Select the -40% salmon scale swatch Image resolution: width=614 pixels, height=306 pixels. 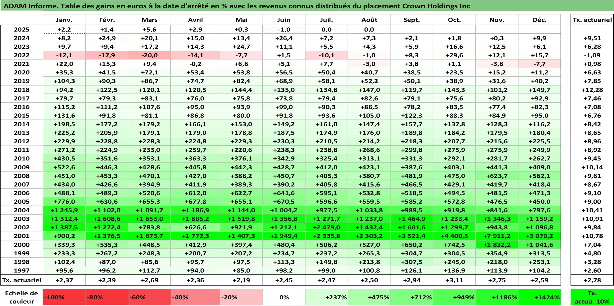(195, 297)
